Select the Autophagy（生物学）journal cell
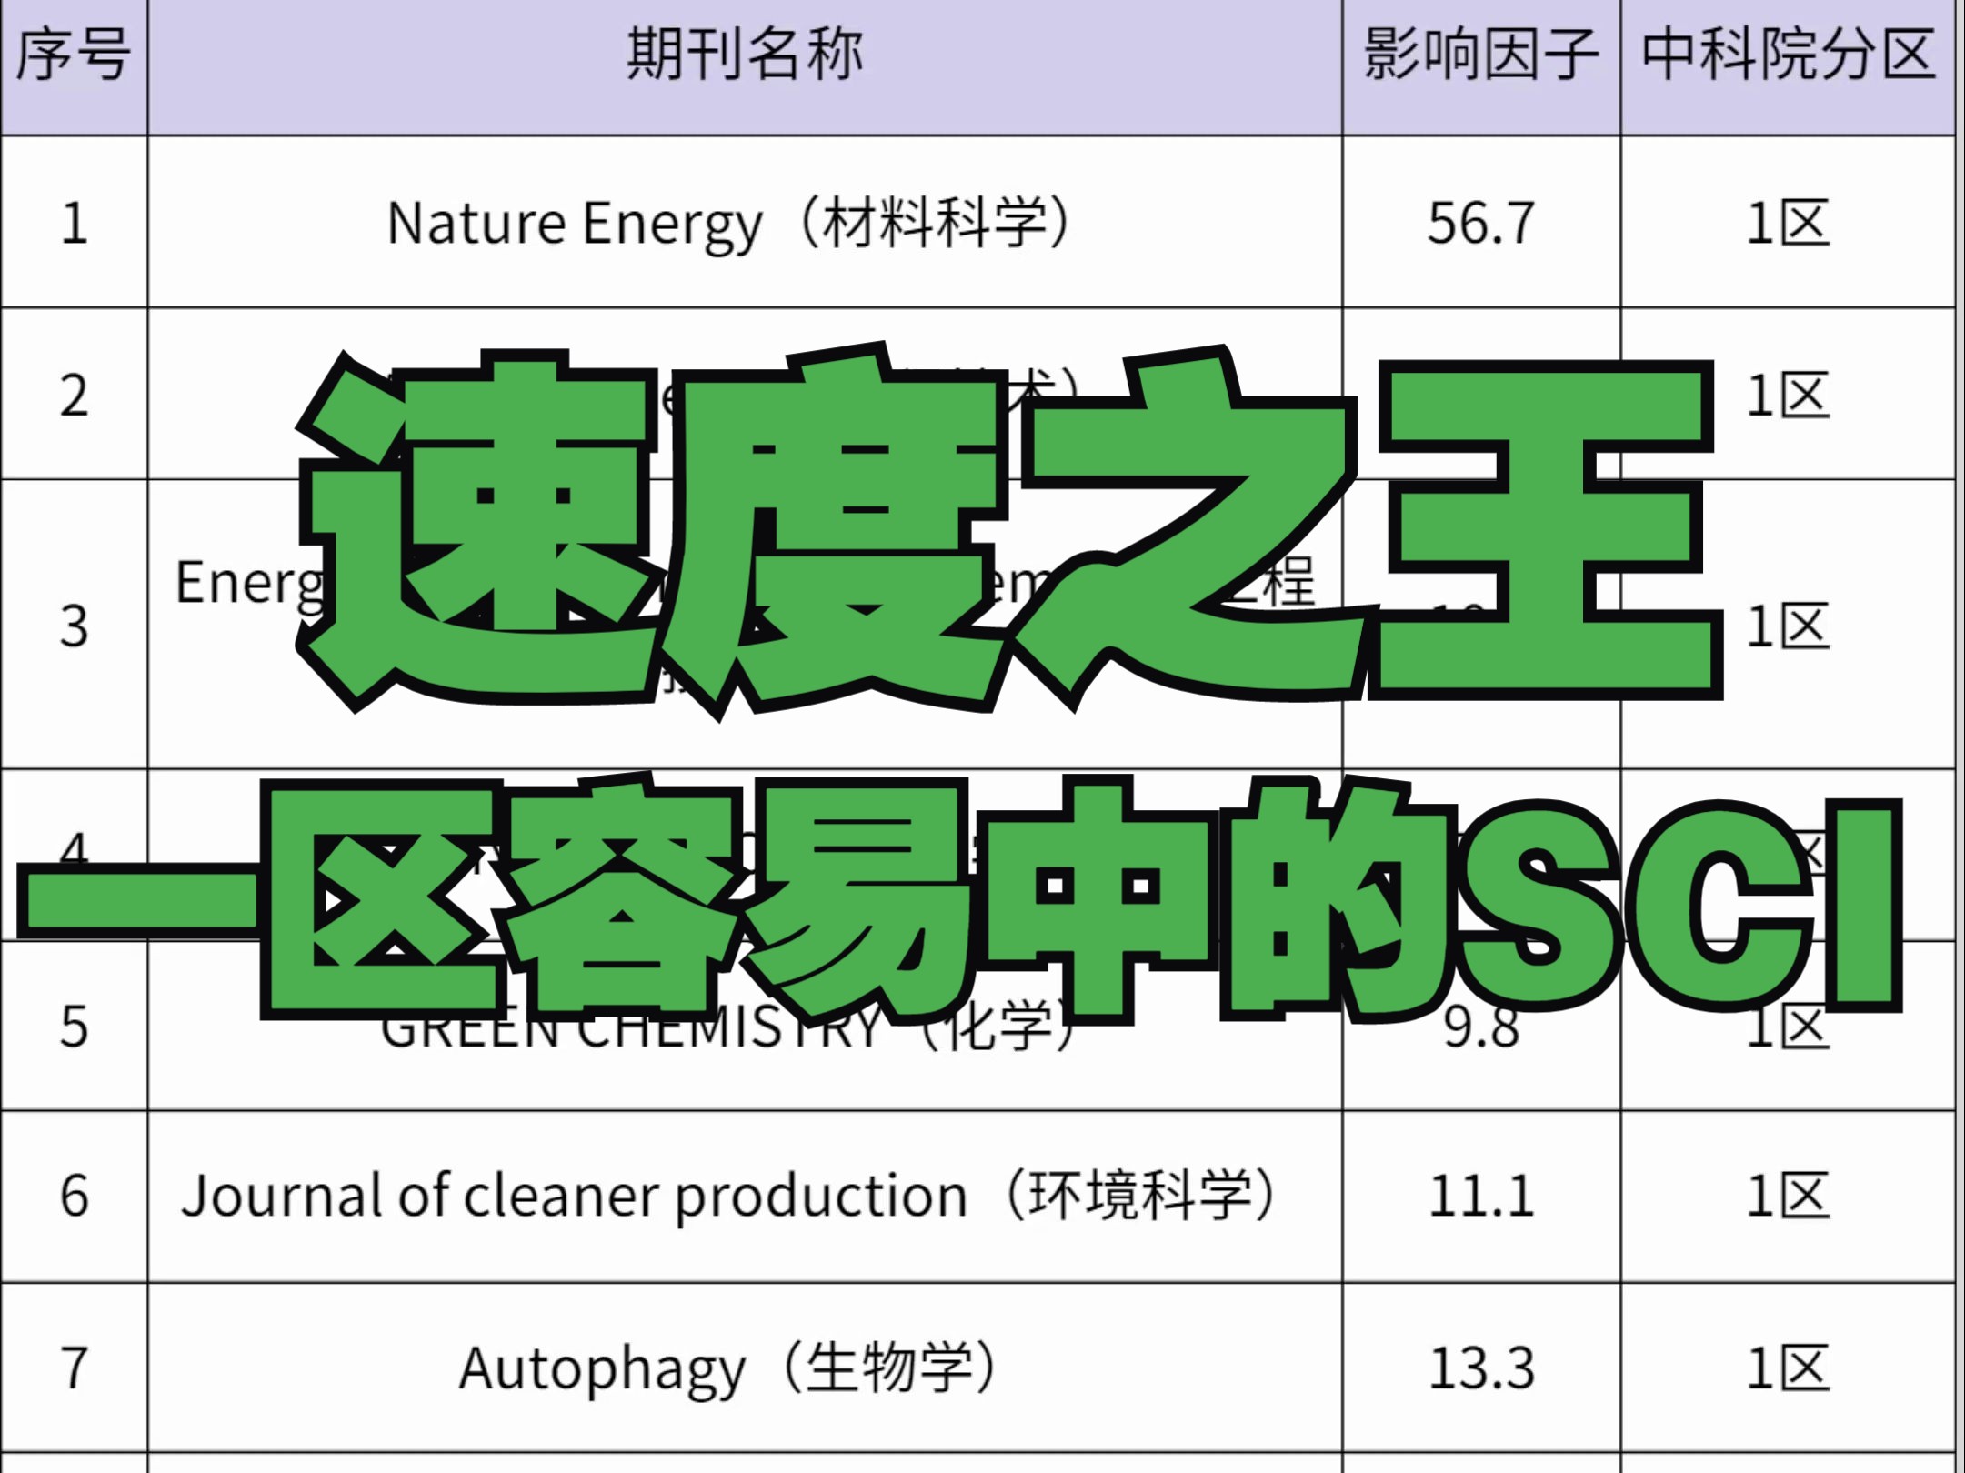This screenshot has height=1473, width=1965. tap(745, 1368)
